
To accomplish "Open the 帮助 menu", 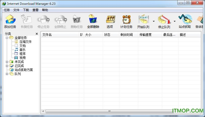I will [x=45, y=10].
